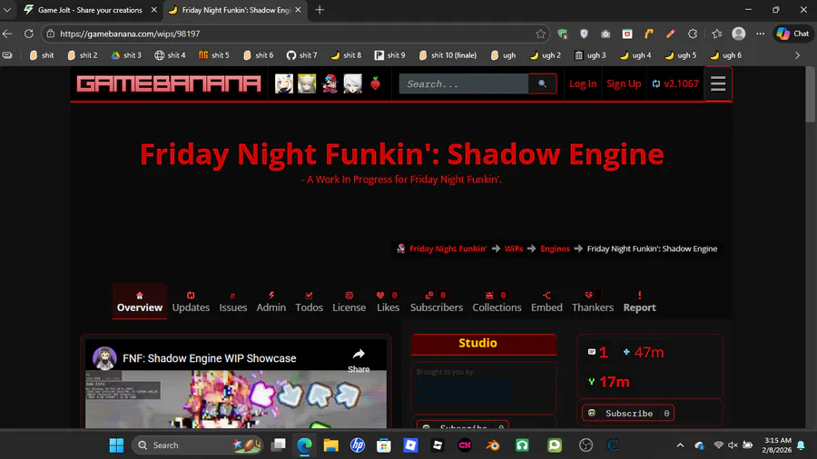Click the first anime character game icon
This screenshot has width=817, height=459.
pos(284,83)
